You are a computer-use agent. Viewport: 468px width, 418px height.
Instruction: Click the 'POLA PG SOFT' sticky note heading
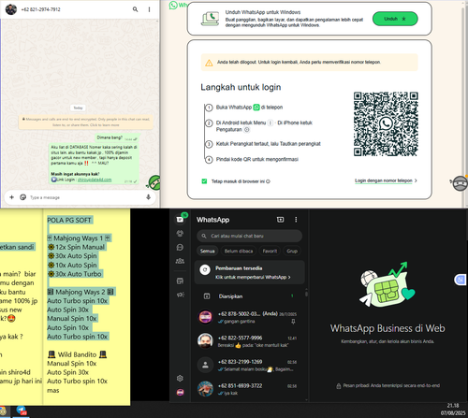[x=69, y=220]
